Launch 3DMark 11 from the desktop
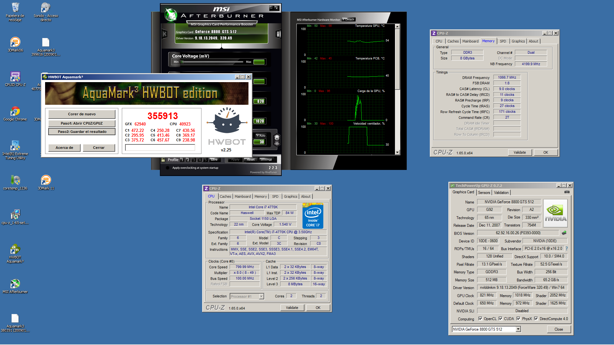The image size is (614, 345). click(46, 183)
